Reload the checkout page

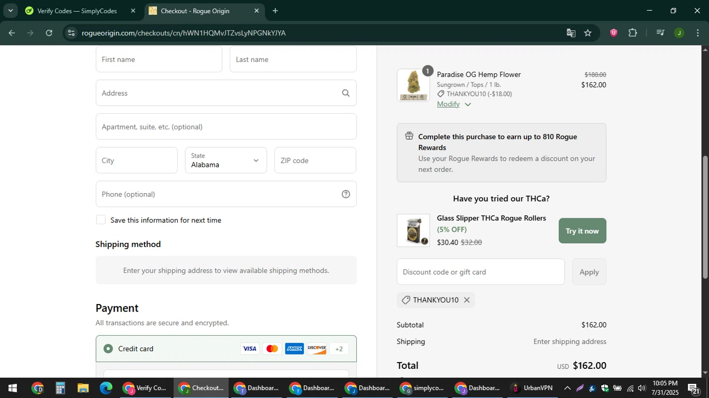coord(49,33)
